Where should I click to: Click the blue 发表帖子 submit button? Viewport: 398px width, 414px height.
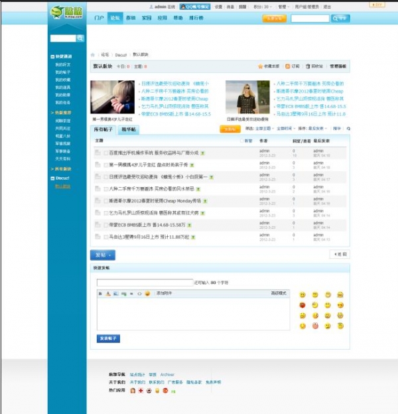click(108, 338)
